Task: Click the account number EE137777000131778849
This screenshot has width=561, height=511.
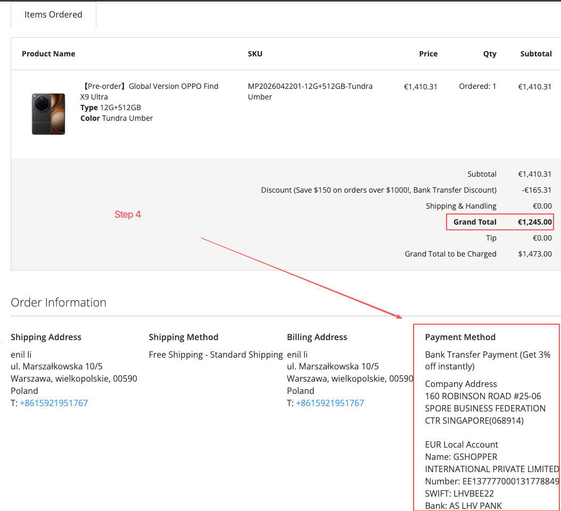Action: coord(510,481)
